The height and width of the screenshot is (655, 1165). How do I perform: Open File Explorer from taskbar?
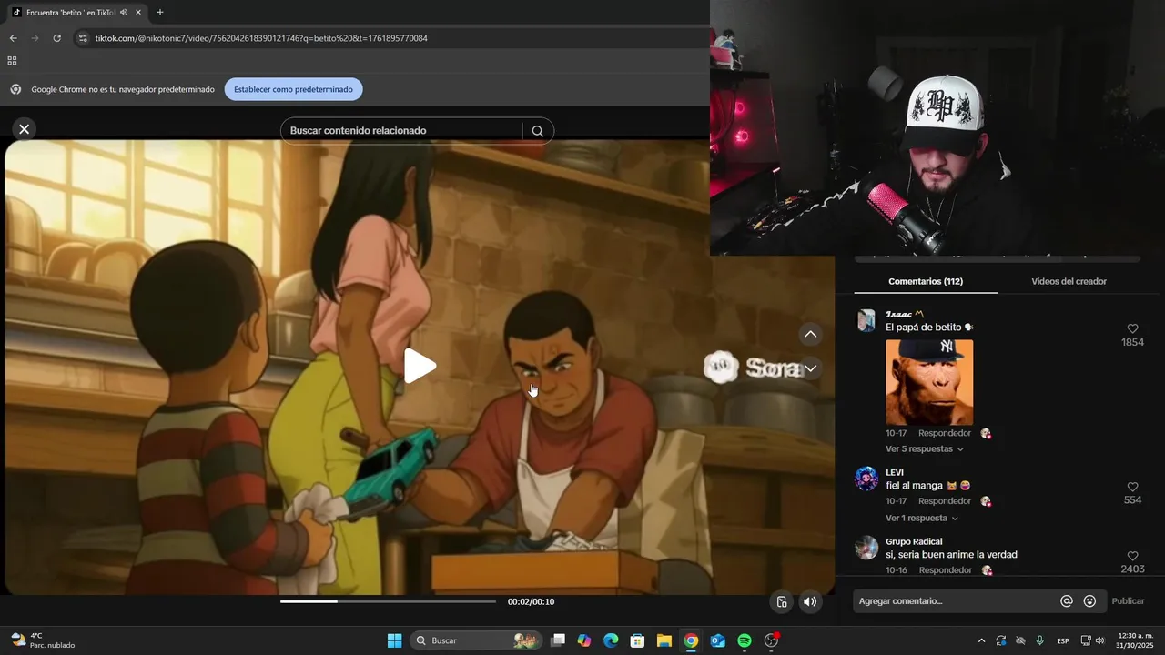(664, 640)
